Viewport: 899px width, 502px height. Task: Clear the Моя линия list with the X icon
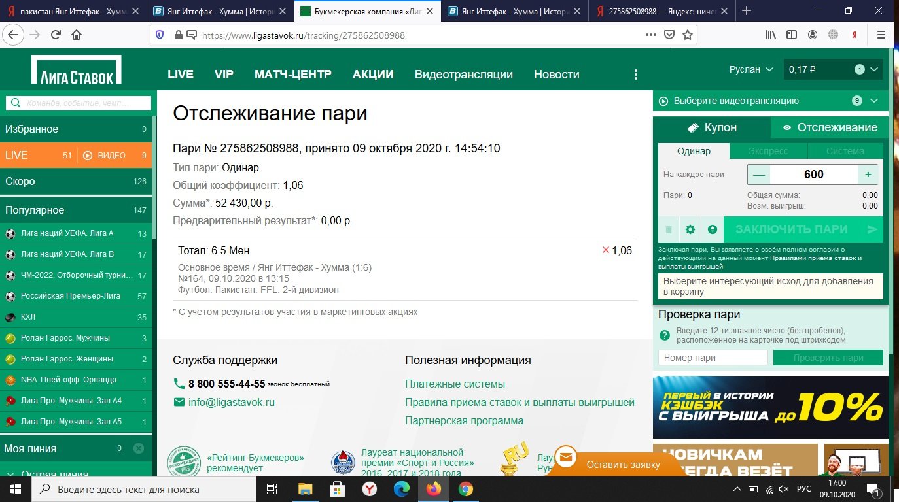[138, 448]
